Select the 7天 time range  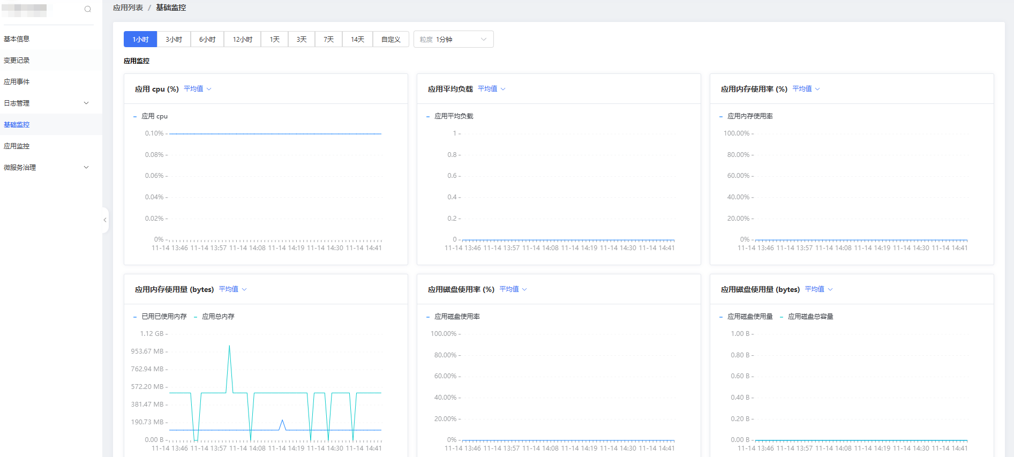coord(328,40)
